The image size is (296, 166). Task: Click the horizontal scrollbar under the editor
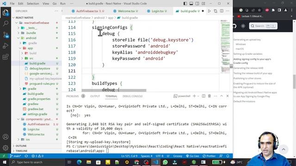pos(114,90)
